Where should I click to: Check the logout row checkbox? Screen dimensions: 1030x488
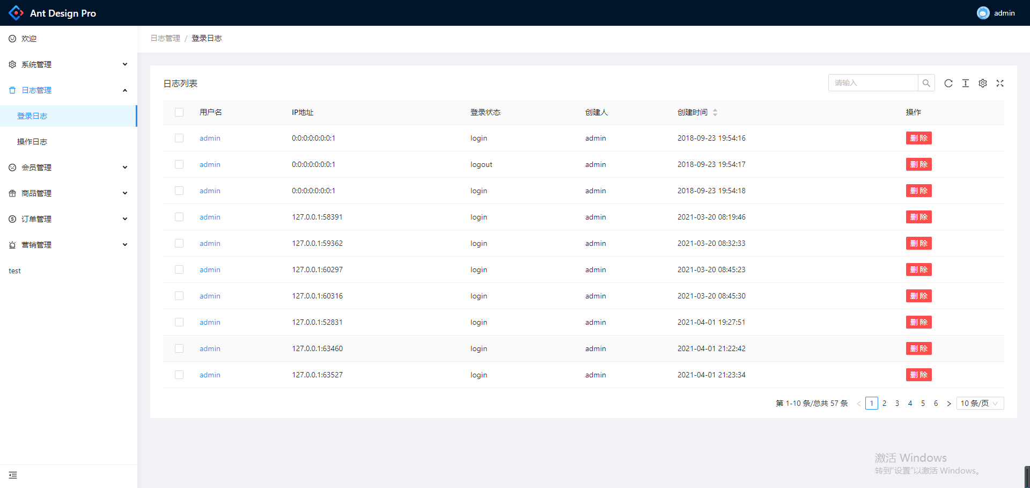pyautogui.click(x=179, y=164)
